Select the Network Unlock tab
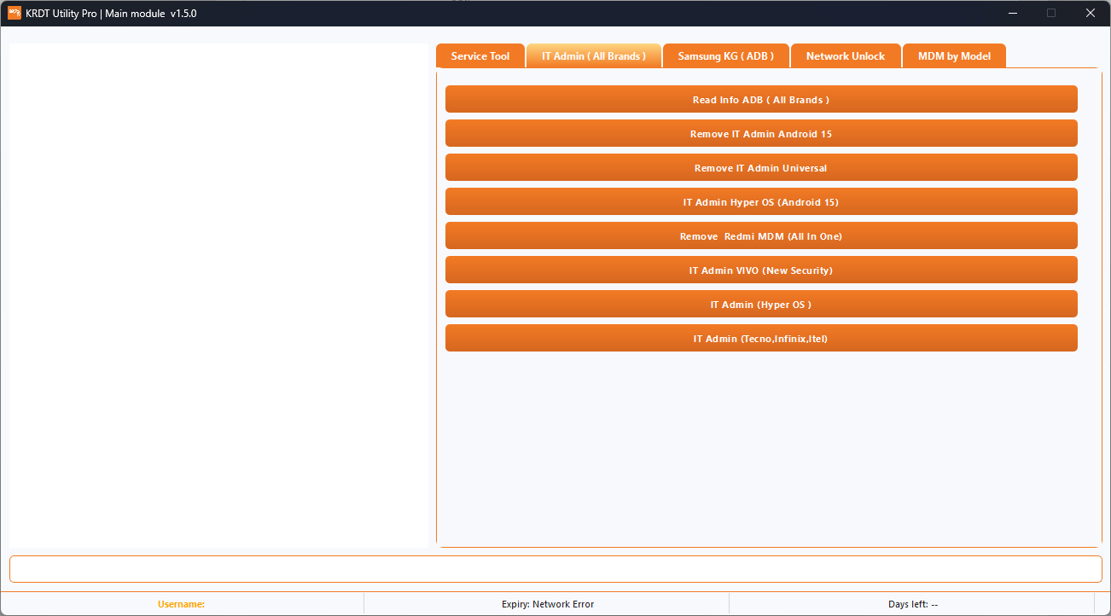The height and width of the screenshot is (616, 1111). [846, 55]
